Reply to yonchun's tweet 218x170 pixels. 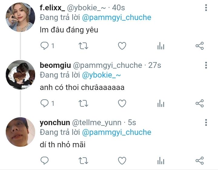coord(45,161)
